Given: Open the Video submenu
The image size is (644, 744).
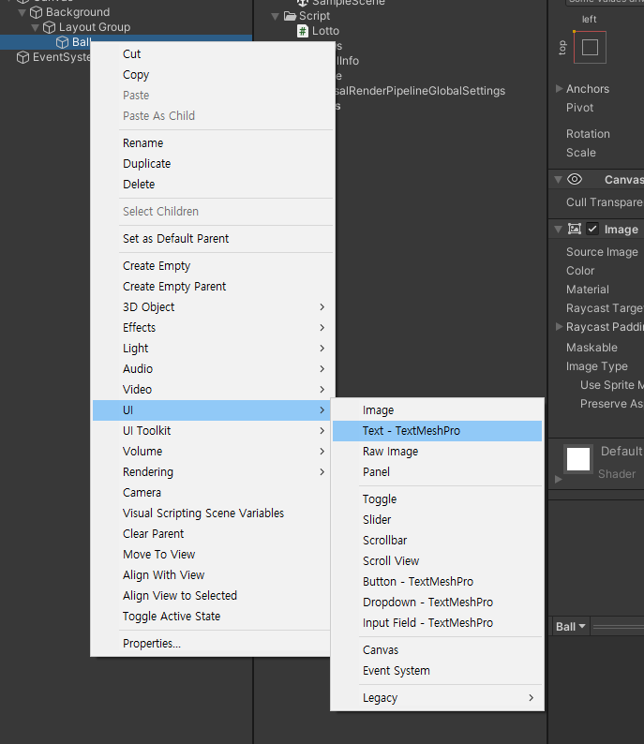Looking at the screenshot, I should 213,390.
